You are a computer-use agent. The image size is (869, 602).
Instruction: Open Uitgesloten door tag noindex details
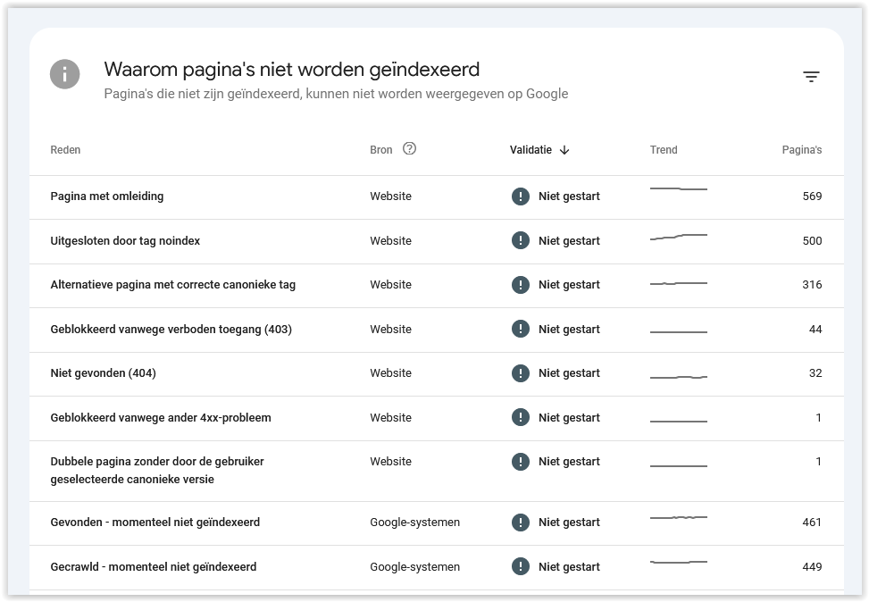[x=437, y=242]
